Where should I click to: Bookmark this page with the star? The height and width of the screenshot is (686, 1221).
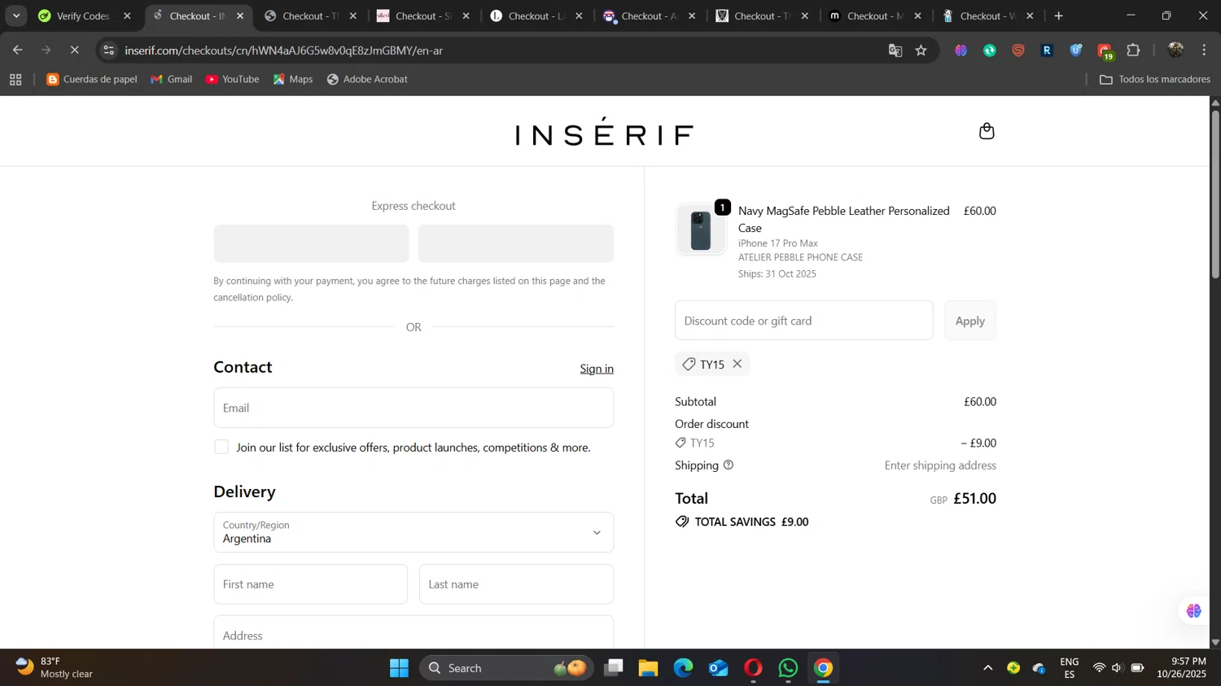pos(921,50)
